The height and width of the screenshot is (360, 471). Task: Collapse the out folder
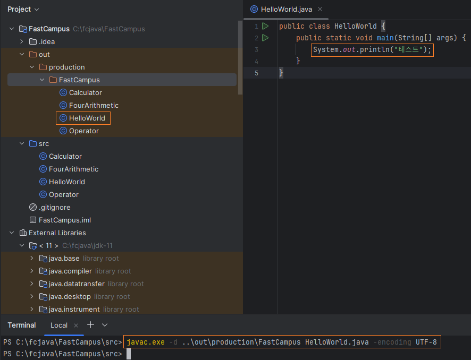(x=22, y=54)
